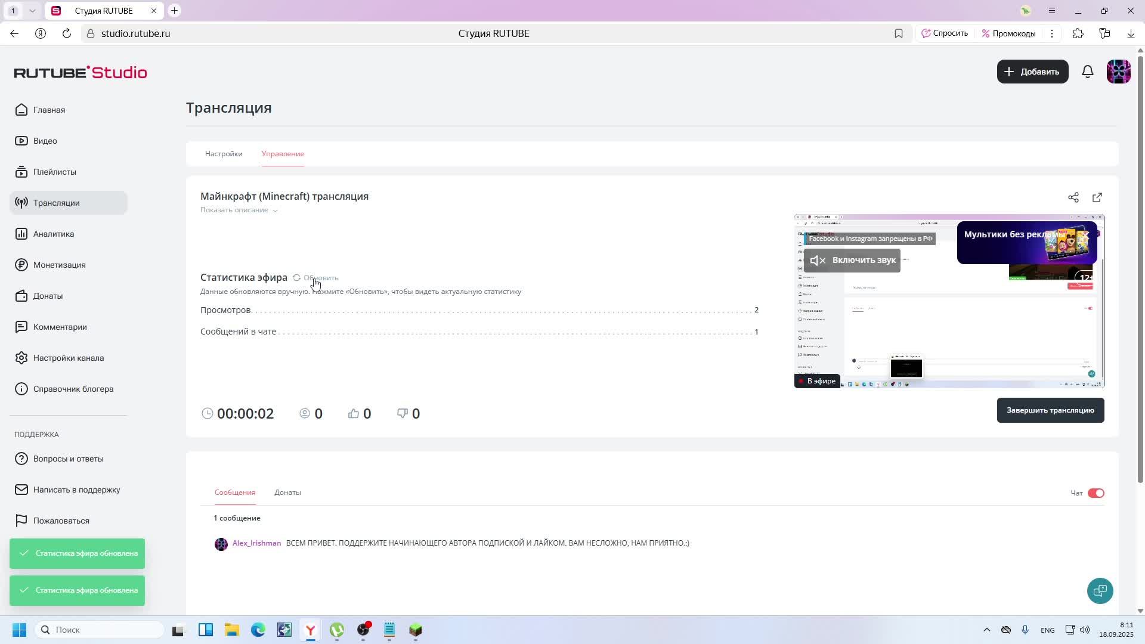
Task: Click the share icon for the stream
Action: tap(1073, 197)
